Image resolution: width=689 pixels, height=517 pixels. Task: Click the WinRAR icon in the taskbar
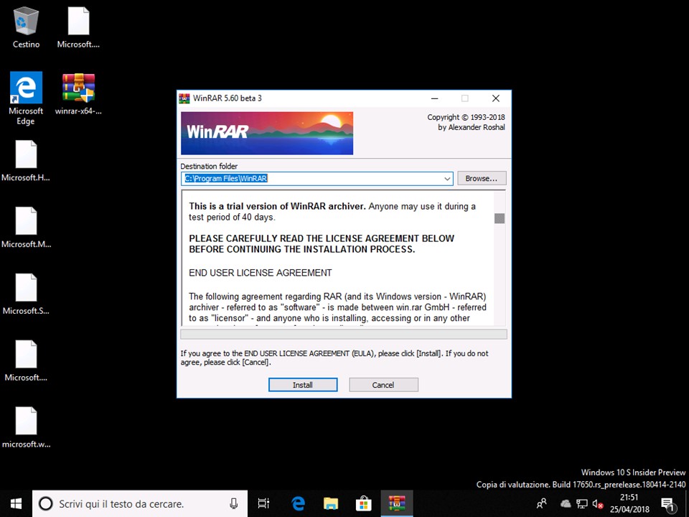(396, 503)
